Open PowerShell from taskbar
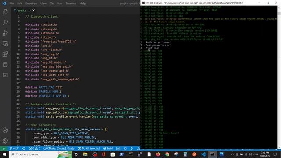Viewport: 281px width, 158px height. coord(122,154)
